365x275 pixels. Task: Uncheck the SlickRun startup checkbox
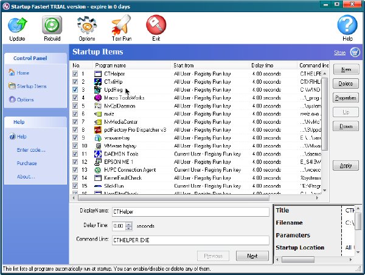pos(75,186)
